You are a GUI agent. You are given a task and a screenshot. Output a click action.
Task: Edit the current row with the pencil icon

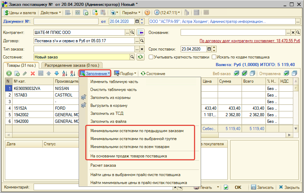tap(25, 73)
